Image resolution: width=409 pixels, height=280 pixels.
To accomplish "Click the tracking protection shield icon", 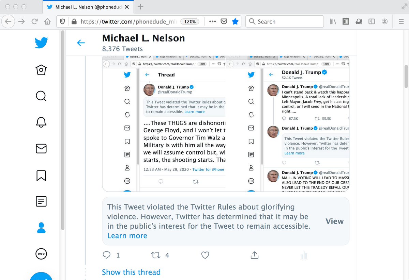I will (62, 21).
